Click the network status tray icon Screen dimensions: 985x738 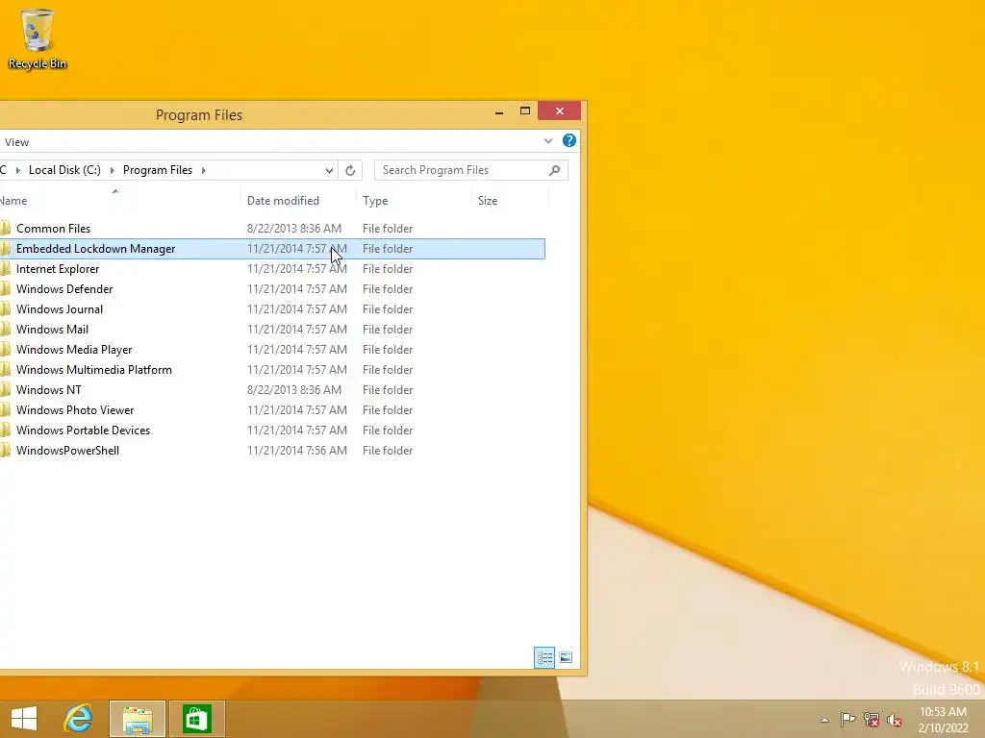click(x=871, y=720)
